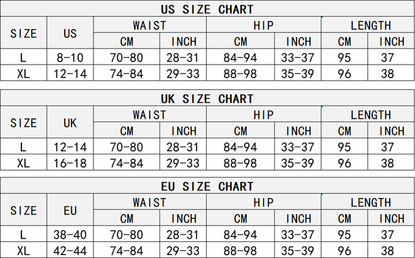The image size is (415, 258).
Task: Click the green marker on US LENGTH cell
Action: [322, 17]
